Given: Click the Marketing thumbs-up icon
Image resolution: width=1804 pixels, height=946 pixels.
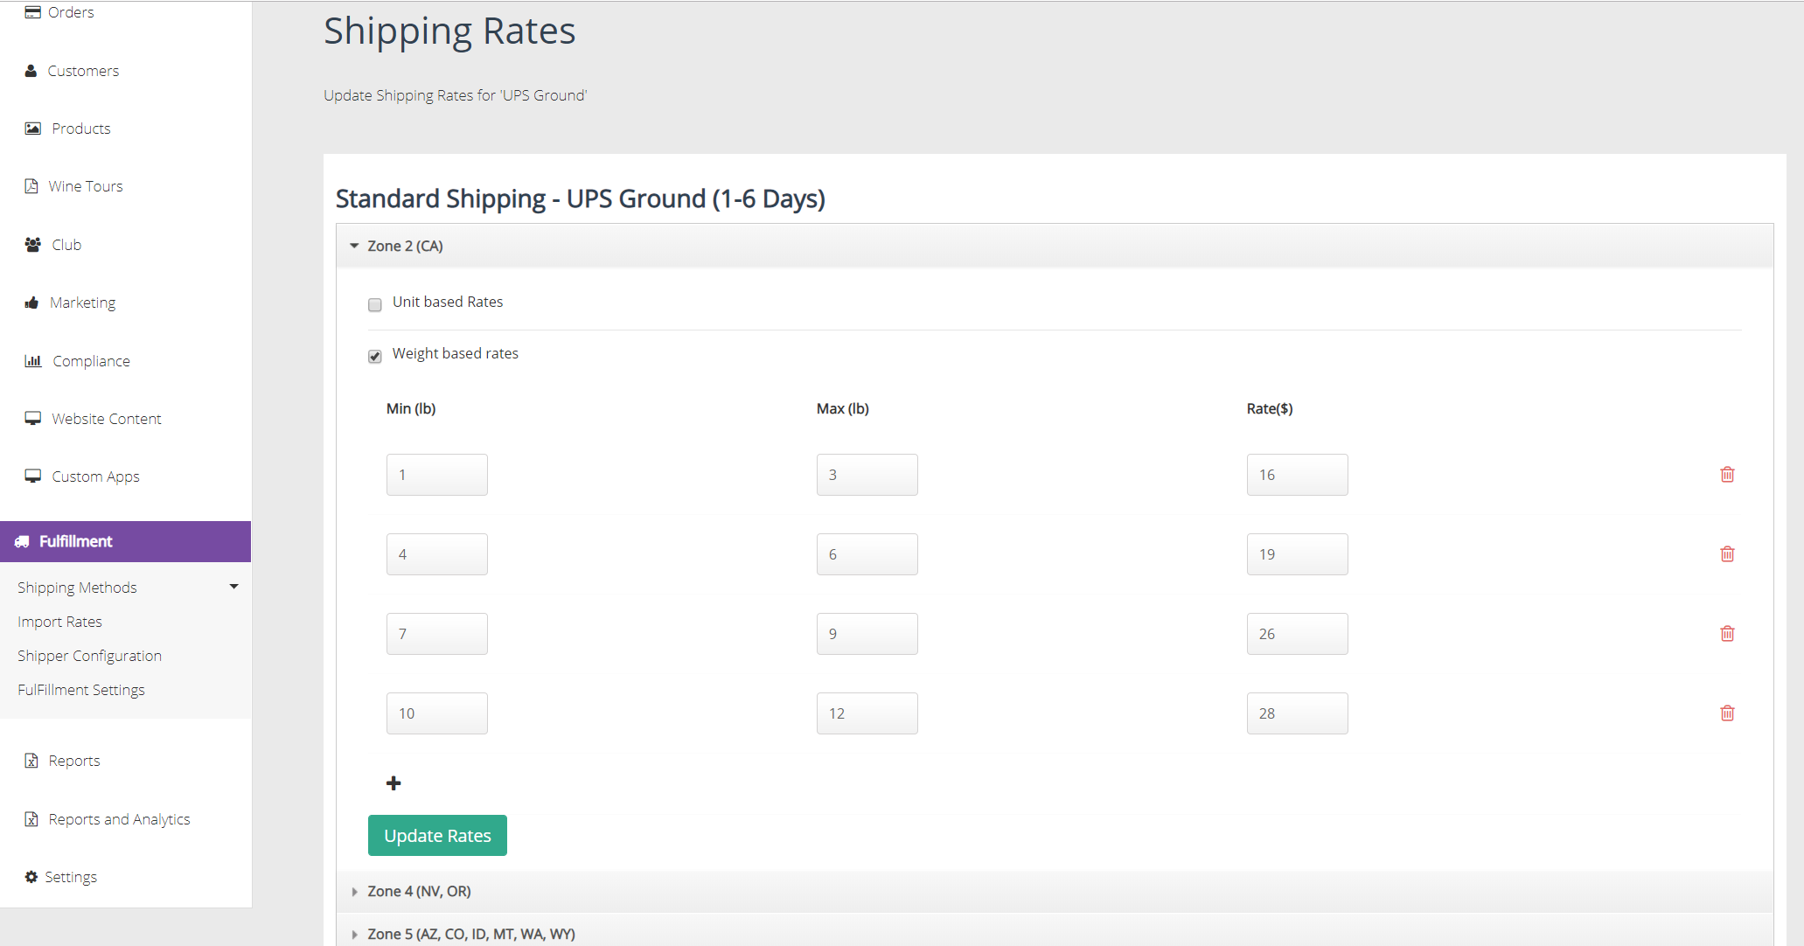Looking at the screenshot, I should [32, 303].
